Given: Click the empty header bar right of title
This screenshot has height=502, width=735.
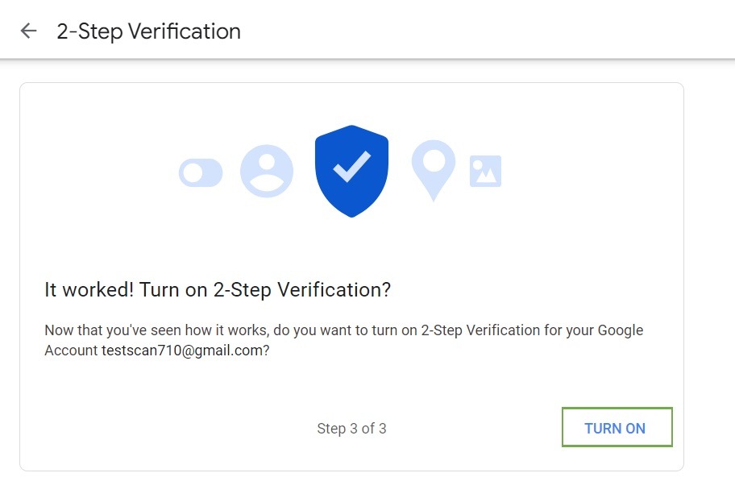Looking at the screenshot, I should click(x=484, y=31).
